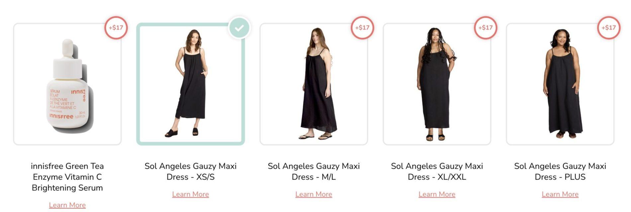Image resolution: width=631 pixels, height=212 pixels.
Task: Click the +$17 badge on M/L dress
Action: pos(362,28)
